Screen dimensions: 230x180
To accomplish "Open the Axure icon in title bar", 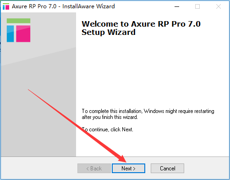I will [x=6, y=6].
